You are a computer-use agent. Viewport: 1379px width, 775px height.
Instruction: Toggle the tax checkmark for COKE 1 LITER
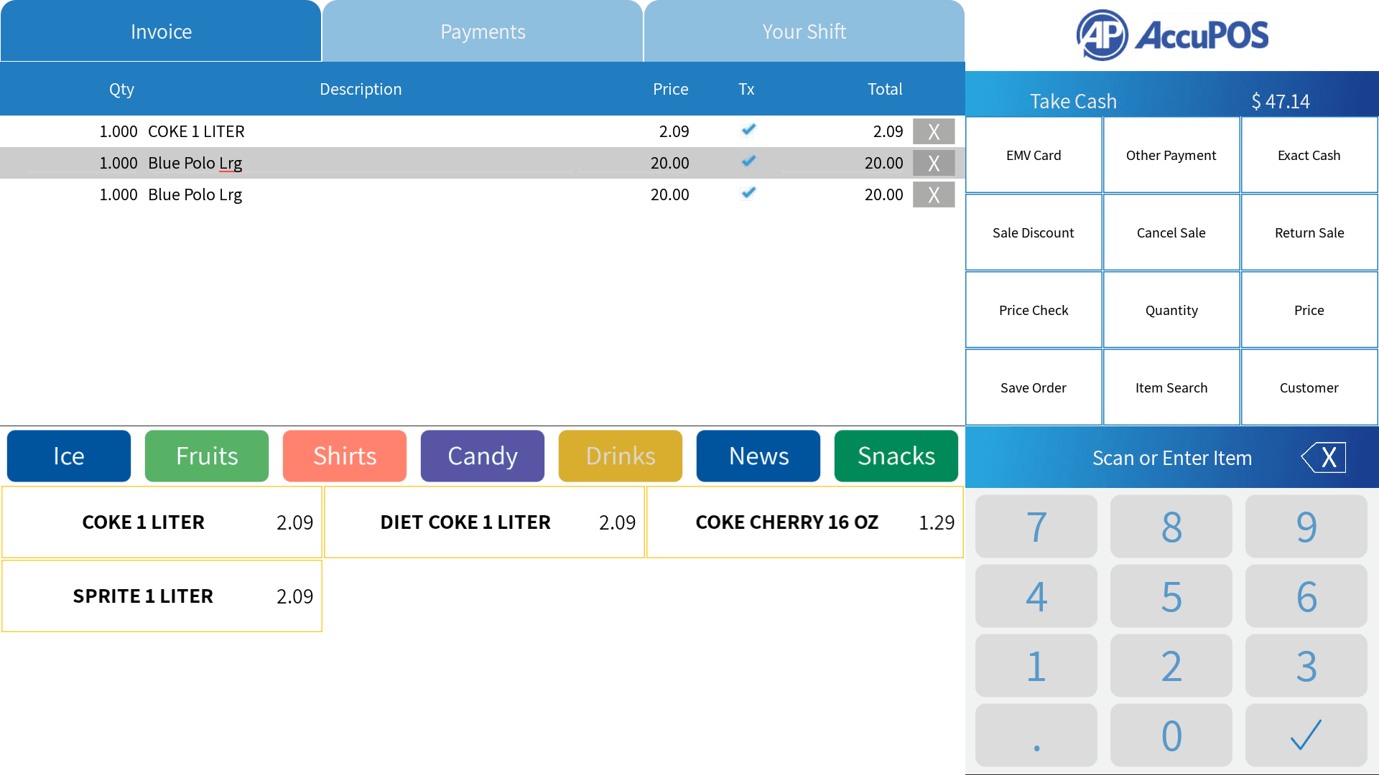[x=748, y=130]
